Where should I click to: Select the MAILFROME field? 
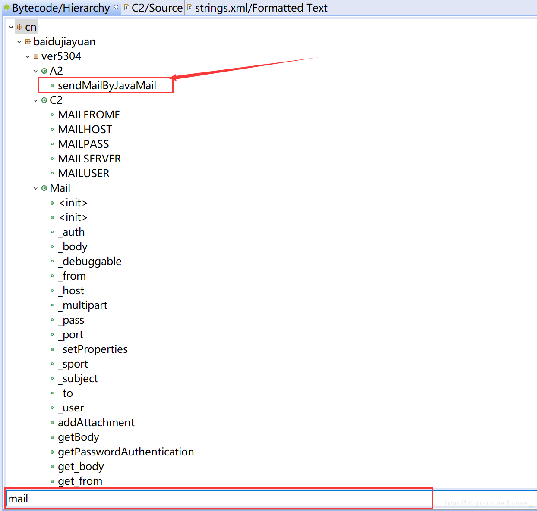coord(89,115)
